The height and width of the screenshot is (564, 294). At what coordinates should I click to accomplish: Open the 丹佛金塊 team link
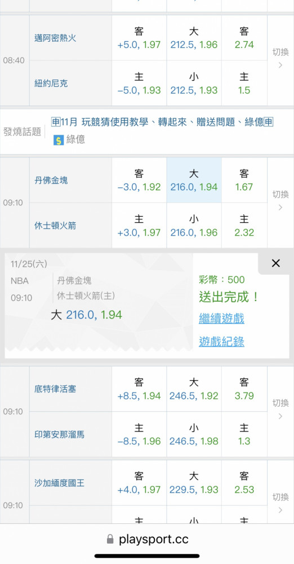pos(51,180)
